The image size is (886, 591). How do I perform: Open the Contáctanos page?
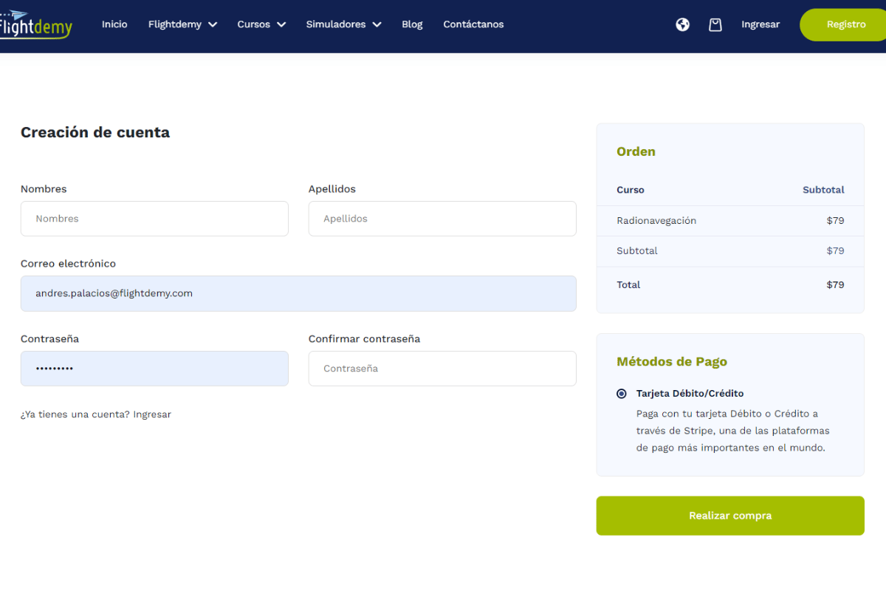pyautogui.click(x=473, y=24)
